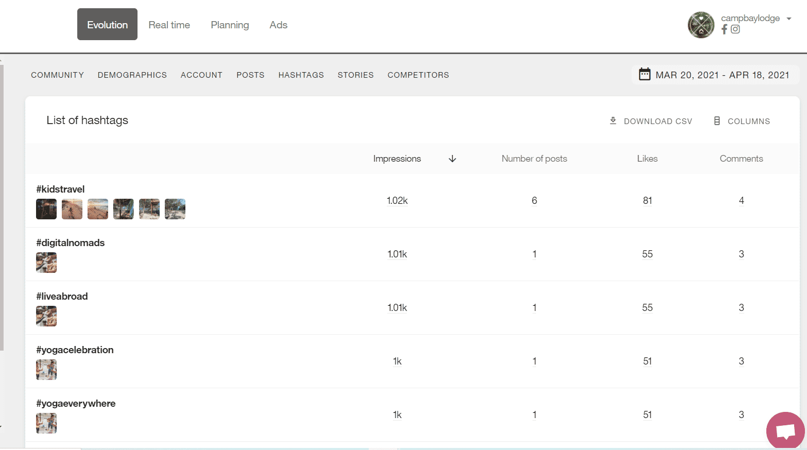Go to the Posts section

[250, 75]
